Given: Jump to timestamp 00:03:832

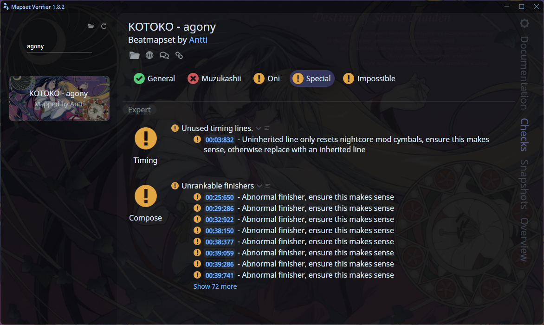Looking at the screenshot, I should pyautogui.click(x=220, y=140).
